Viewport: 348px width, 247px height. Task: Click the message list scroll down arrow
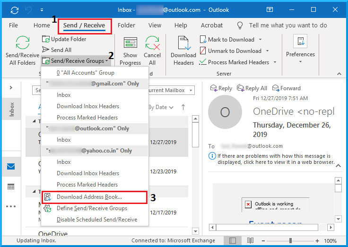(195, 231)
